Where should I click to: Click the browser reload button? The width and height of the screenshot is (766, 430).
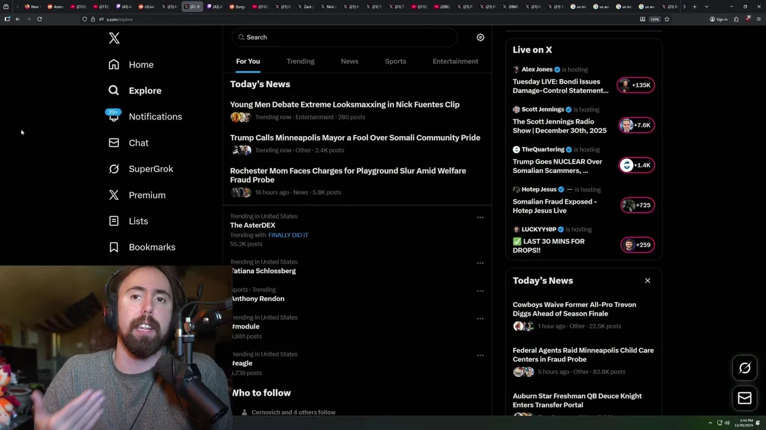39,19
